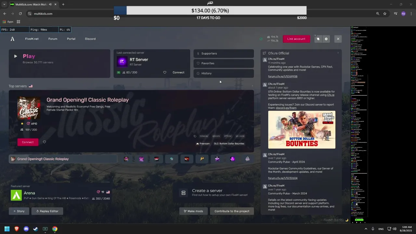Image resolution: width=416 pixels, height=234 pixels.
Task: Click Contribute to the project
Action: click(x=232, y=211)
